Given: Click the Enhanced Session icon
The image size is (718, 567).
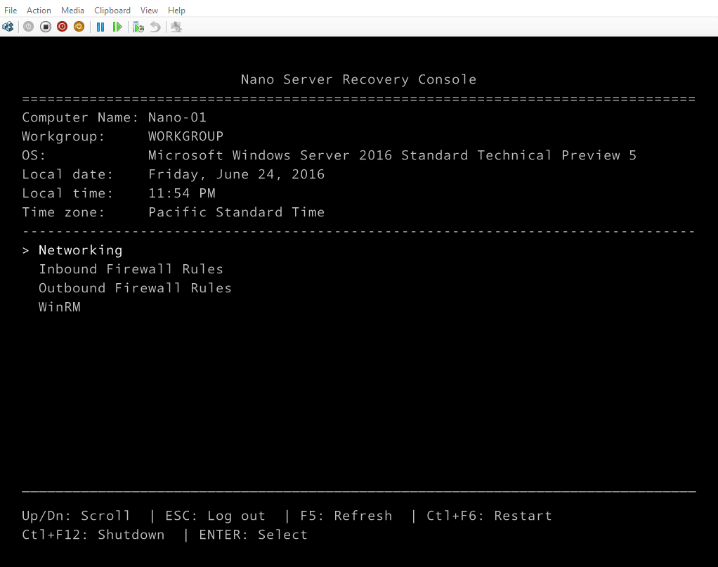Looking at the screenshot, I should 176,27.
